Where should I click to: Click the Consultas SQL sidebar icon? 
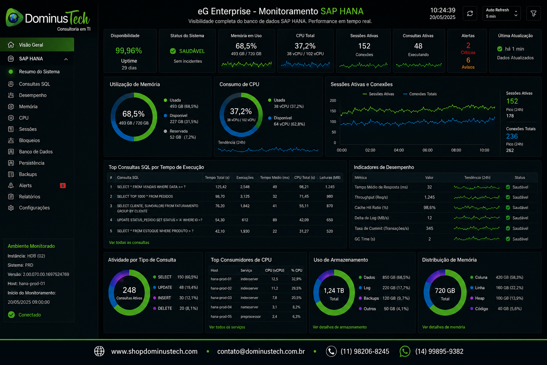[x=11, y=84]
